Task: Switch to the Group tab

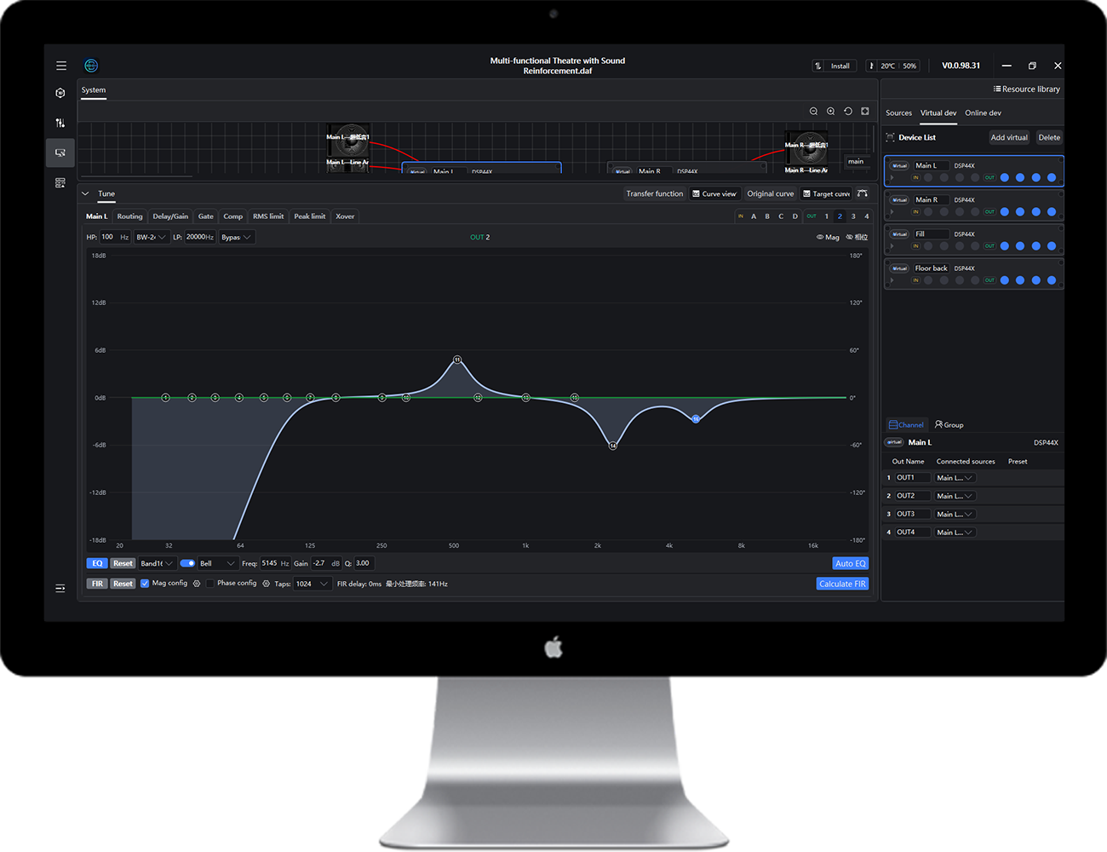Action: click(949, 424)
